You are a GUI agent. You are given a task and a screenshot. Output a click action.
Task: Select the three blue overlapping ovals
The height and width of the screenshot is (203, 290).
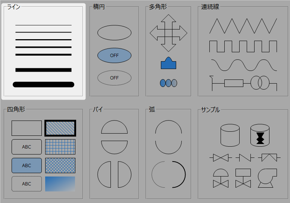coord(168,83)
